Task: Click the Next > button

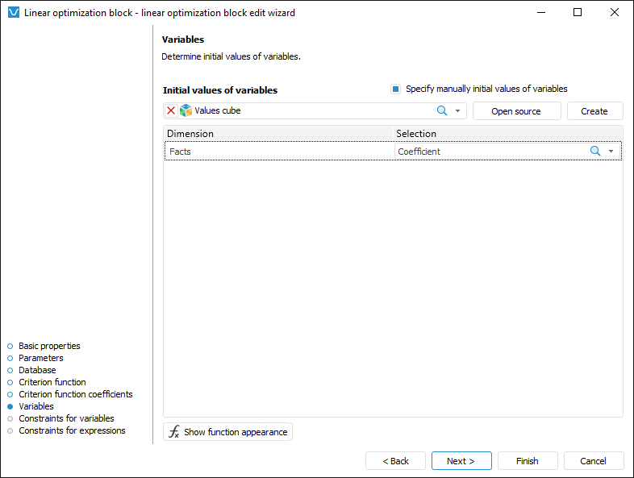Action: 461,461
